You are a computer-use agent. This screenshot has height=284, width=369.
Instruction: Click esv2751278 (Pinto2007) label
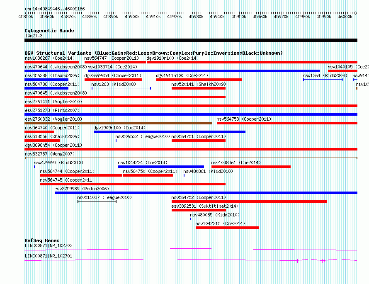point(52,110)
